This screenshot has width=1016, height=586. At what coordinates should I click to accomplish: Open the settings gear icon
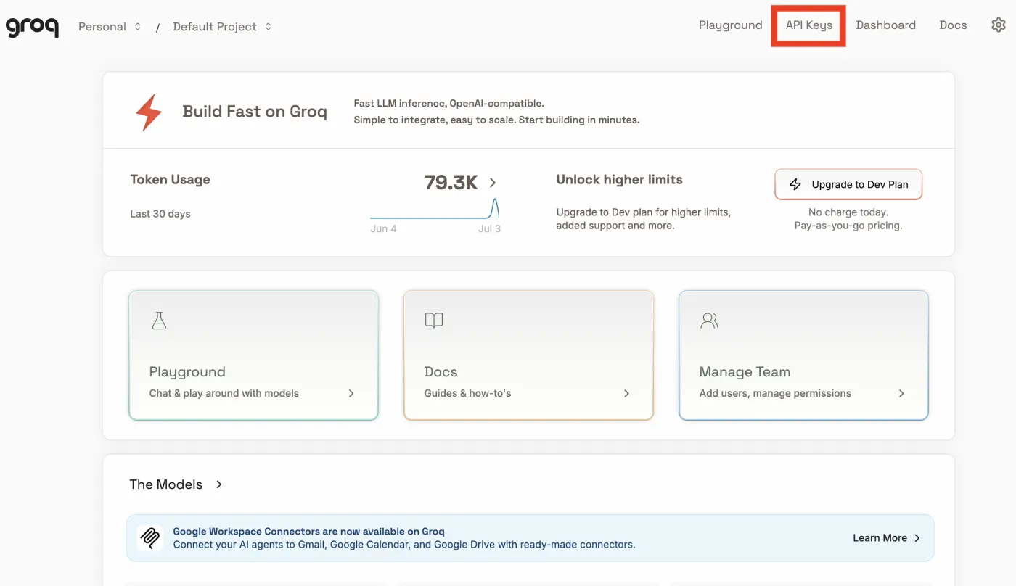pyautogui.click(x=999, y=25)
